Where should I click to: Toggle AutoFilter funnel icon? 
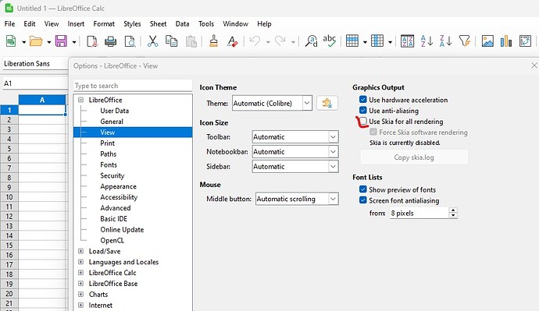coord(465,41)
